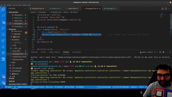Switch to SQL Console tab

pos(77,52)
